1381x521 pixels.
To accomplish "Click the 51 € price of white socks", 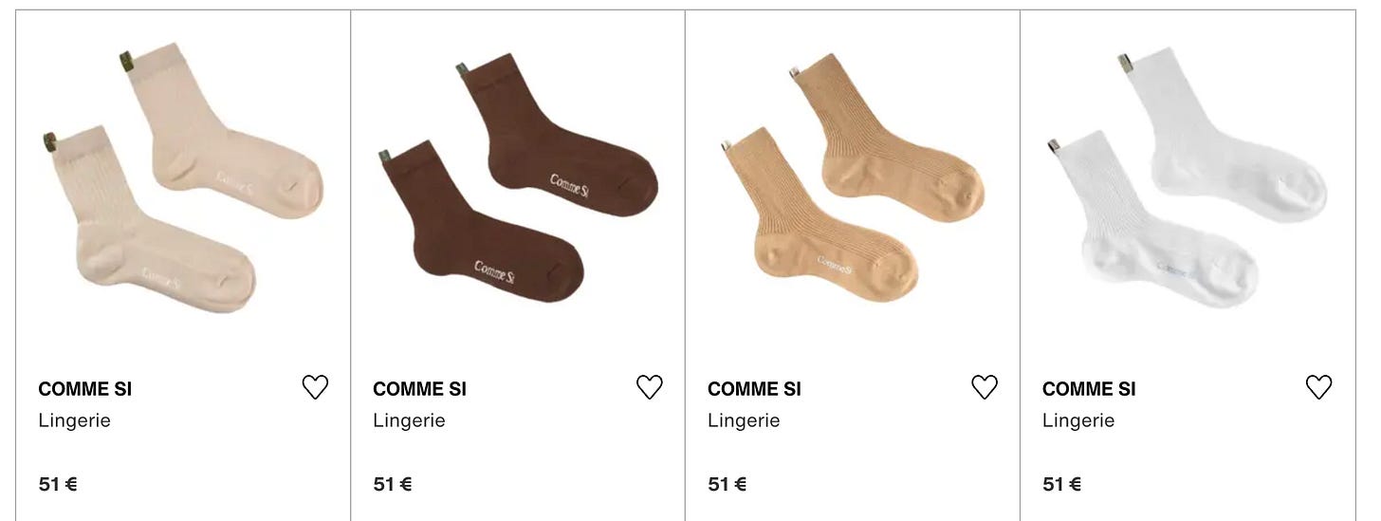I will 1062,484.
